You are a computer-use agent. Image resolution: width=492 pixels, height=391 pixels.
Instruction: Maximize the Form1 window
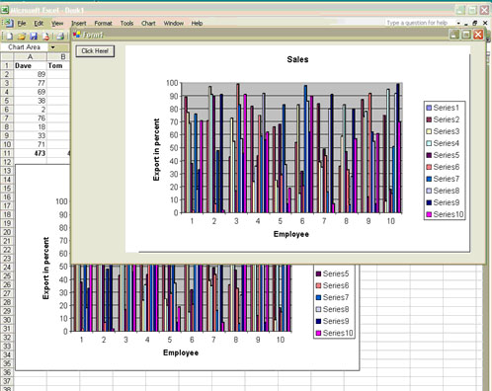coord(466,35)
